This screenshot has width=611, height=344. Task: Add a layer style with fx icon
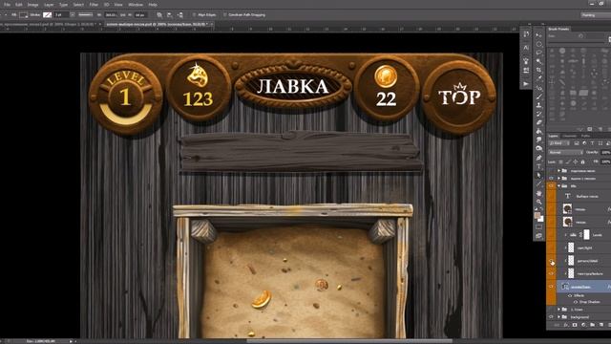coord(566,325)
